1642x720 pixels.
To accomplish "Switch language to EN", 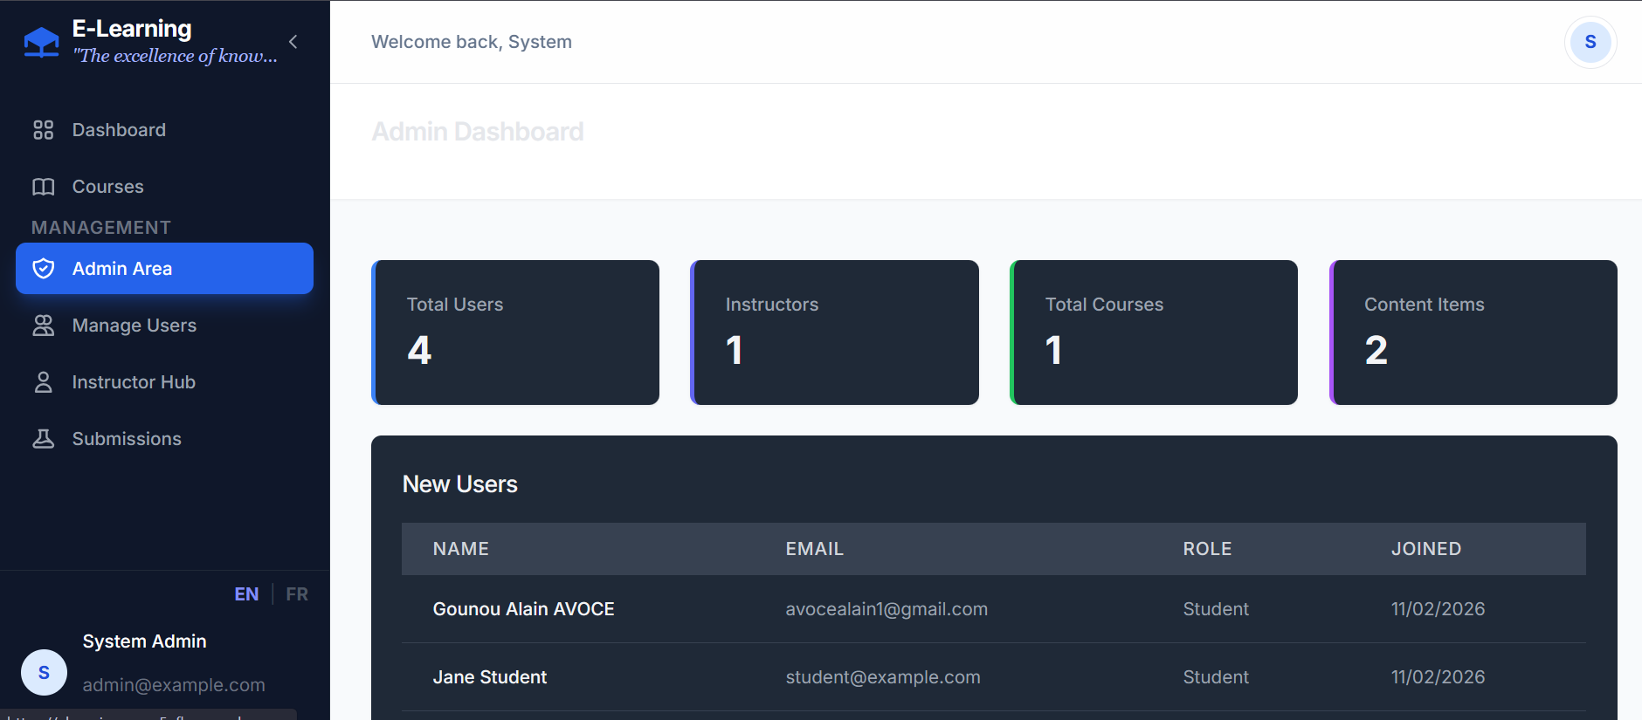I will click(246, 594).
